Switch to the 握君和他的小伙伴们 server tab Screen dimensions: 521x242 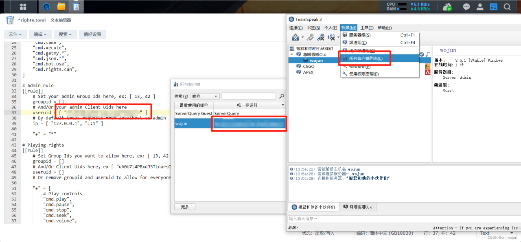[313, 207]
